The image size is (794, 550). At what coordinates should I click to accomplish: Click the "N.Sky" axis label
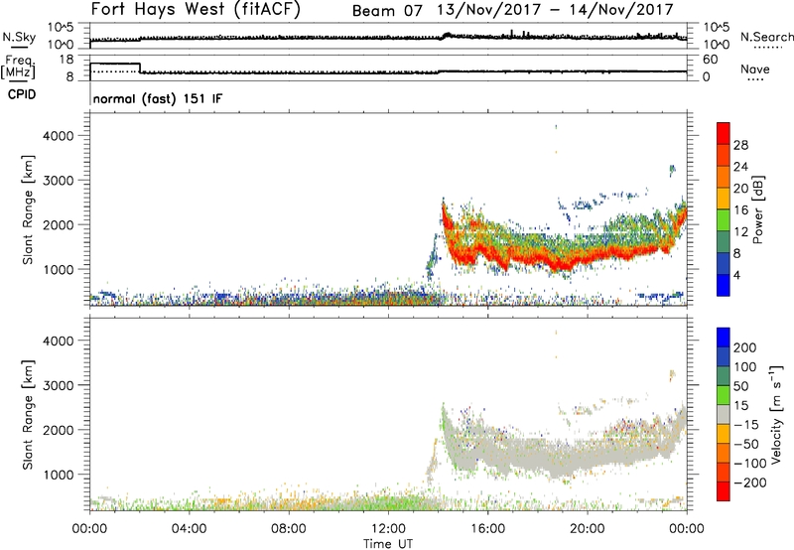19,37
